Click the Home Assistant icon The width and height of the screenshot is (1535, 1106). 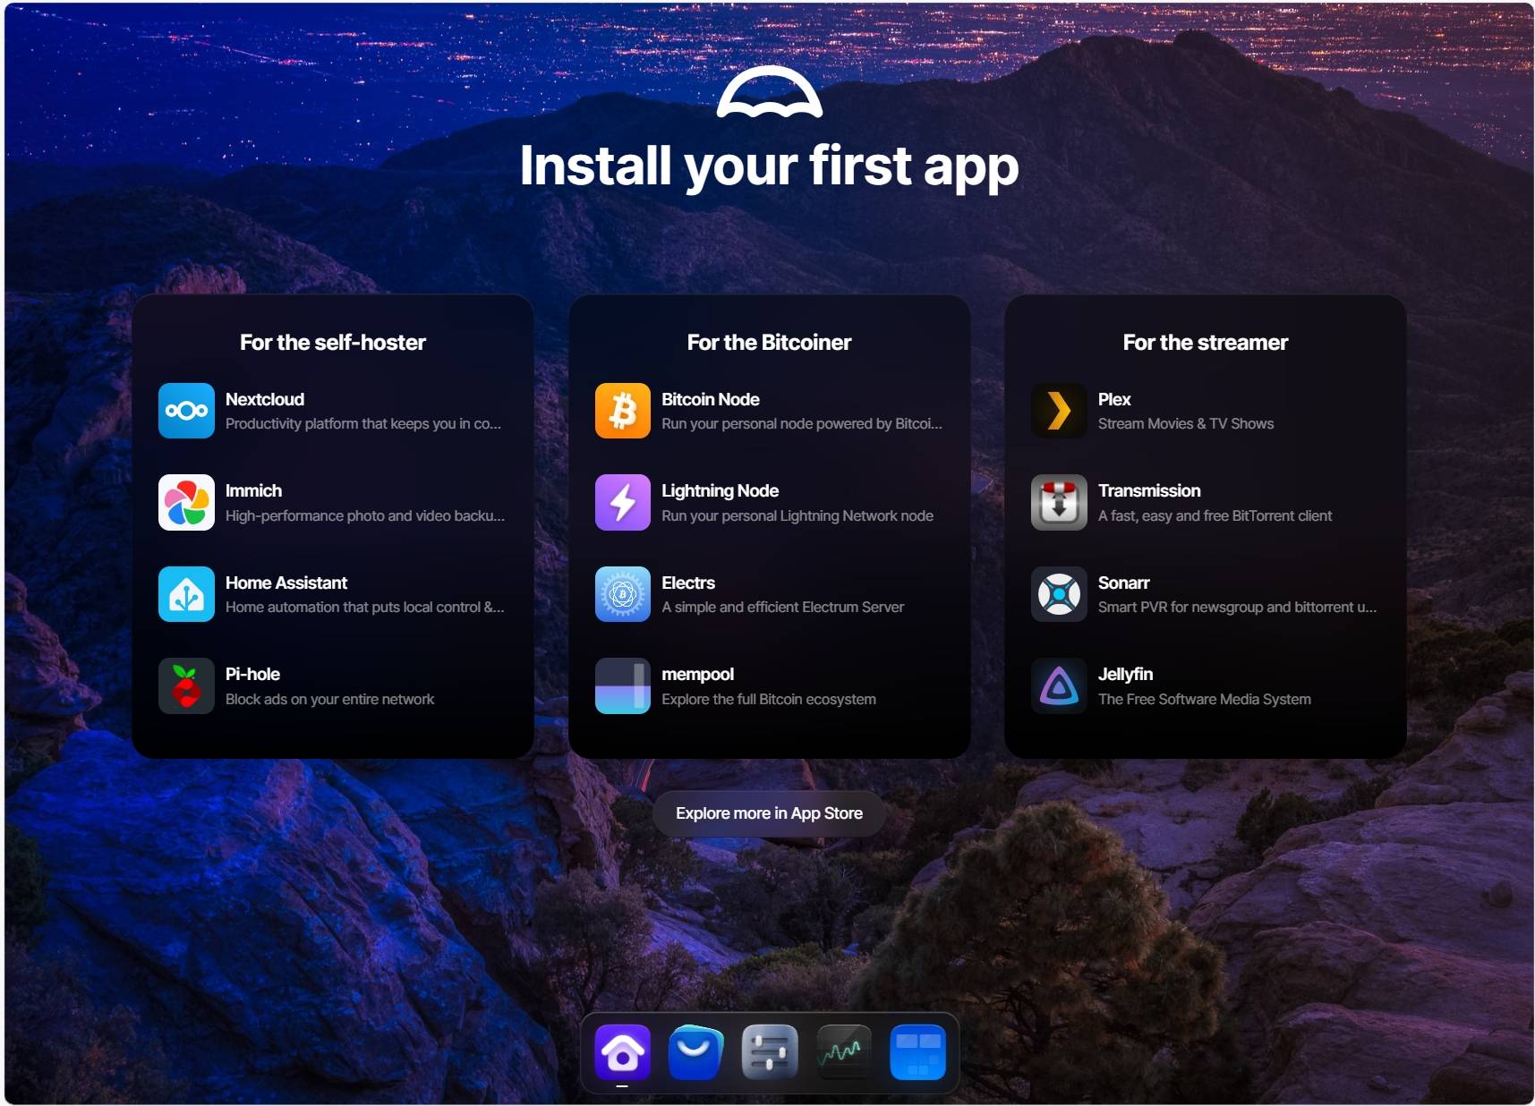coord(186,594)
